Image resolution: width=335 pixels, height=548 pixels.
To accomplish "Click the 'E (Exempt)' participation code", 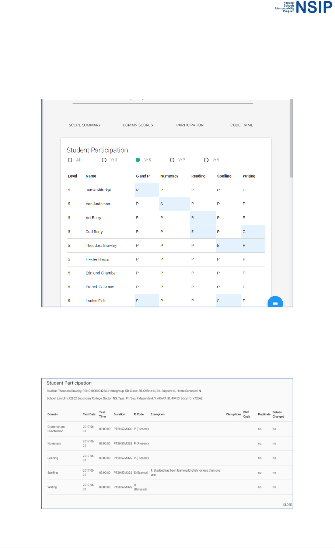I will 141,472.
